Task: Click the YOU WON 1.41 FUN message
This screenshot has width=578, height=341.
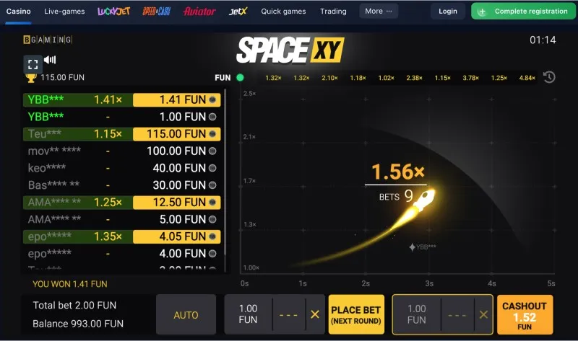Action: 70,284
